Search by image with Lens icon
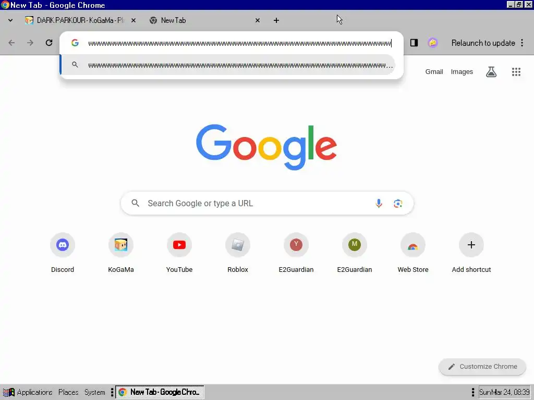 click(398, 204)
